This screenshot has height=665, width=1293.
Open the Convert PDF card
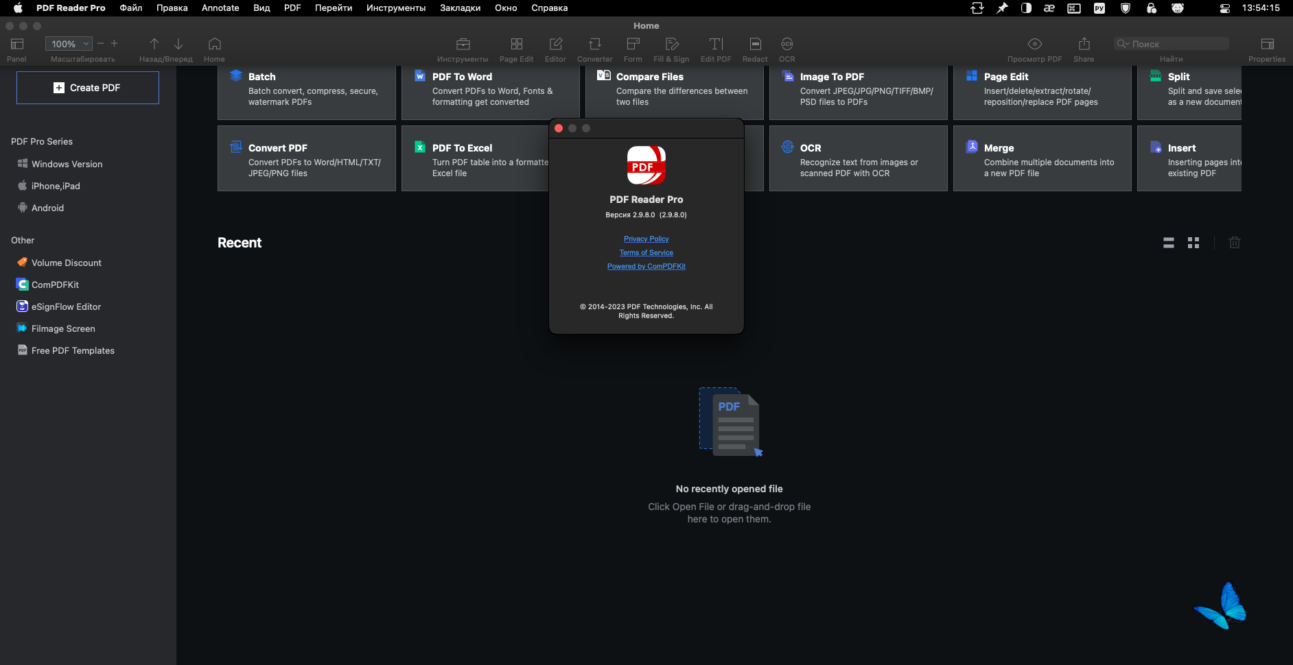(307, 158)
